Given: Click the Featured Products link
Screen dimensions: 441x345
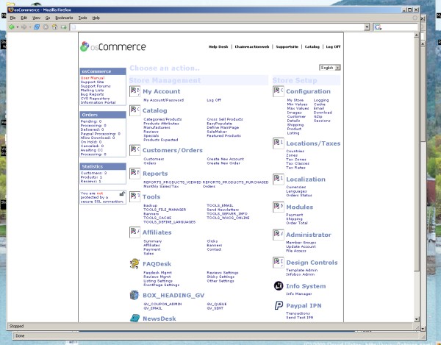Looking at the screenshot, I should point(223,135).
